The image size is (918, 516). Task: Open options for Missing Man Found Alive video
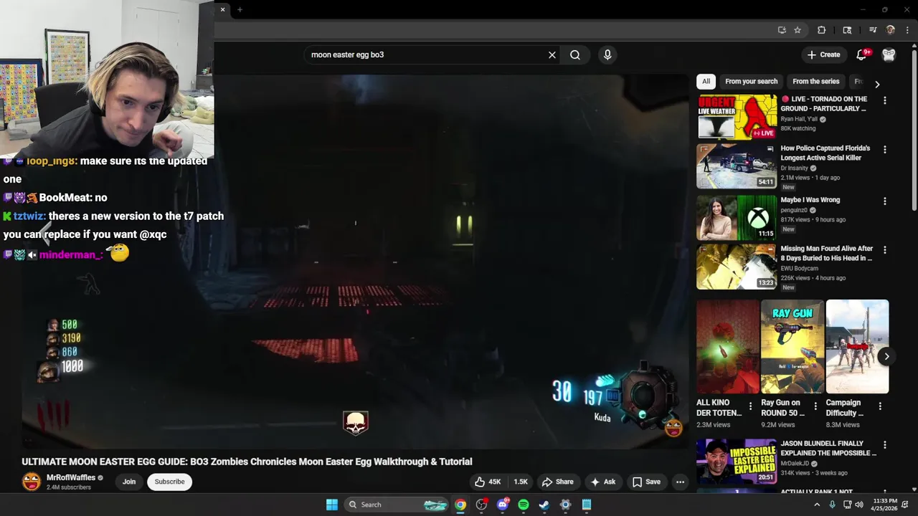point(884,250)
